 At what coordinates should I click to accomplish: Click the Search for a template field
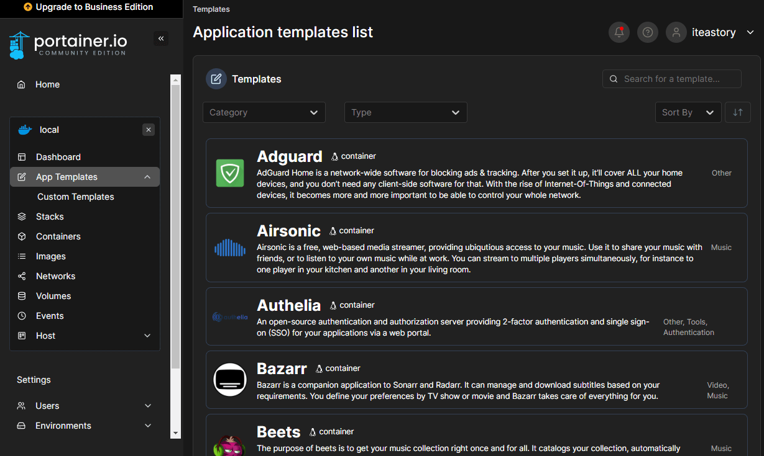[672, 79]
